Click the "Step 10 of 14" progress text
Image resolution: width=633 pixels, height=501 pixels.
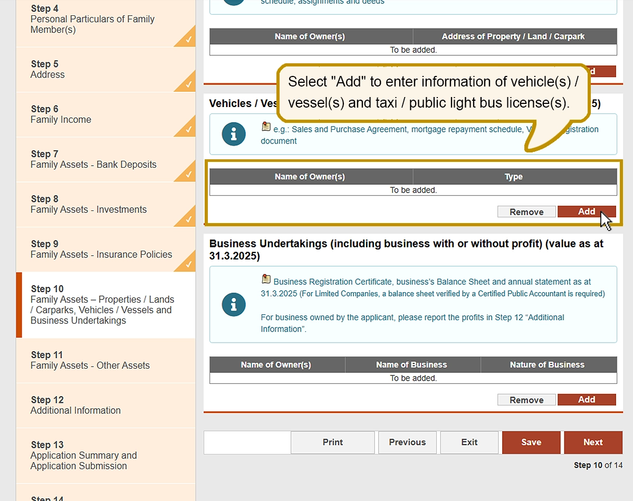[598, 465]
